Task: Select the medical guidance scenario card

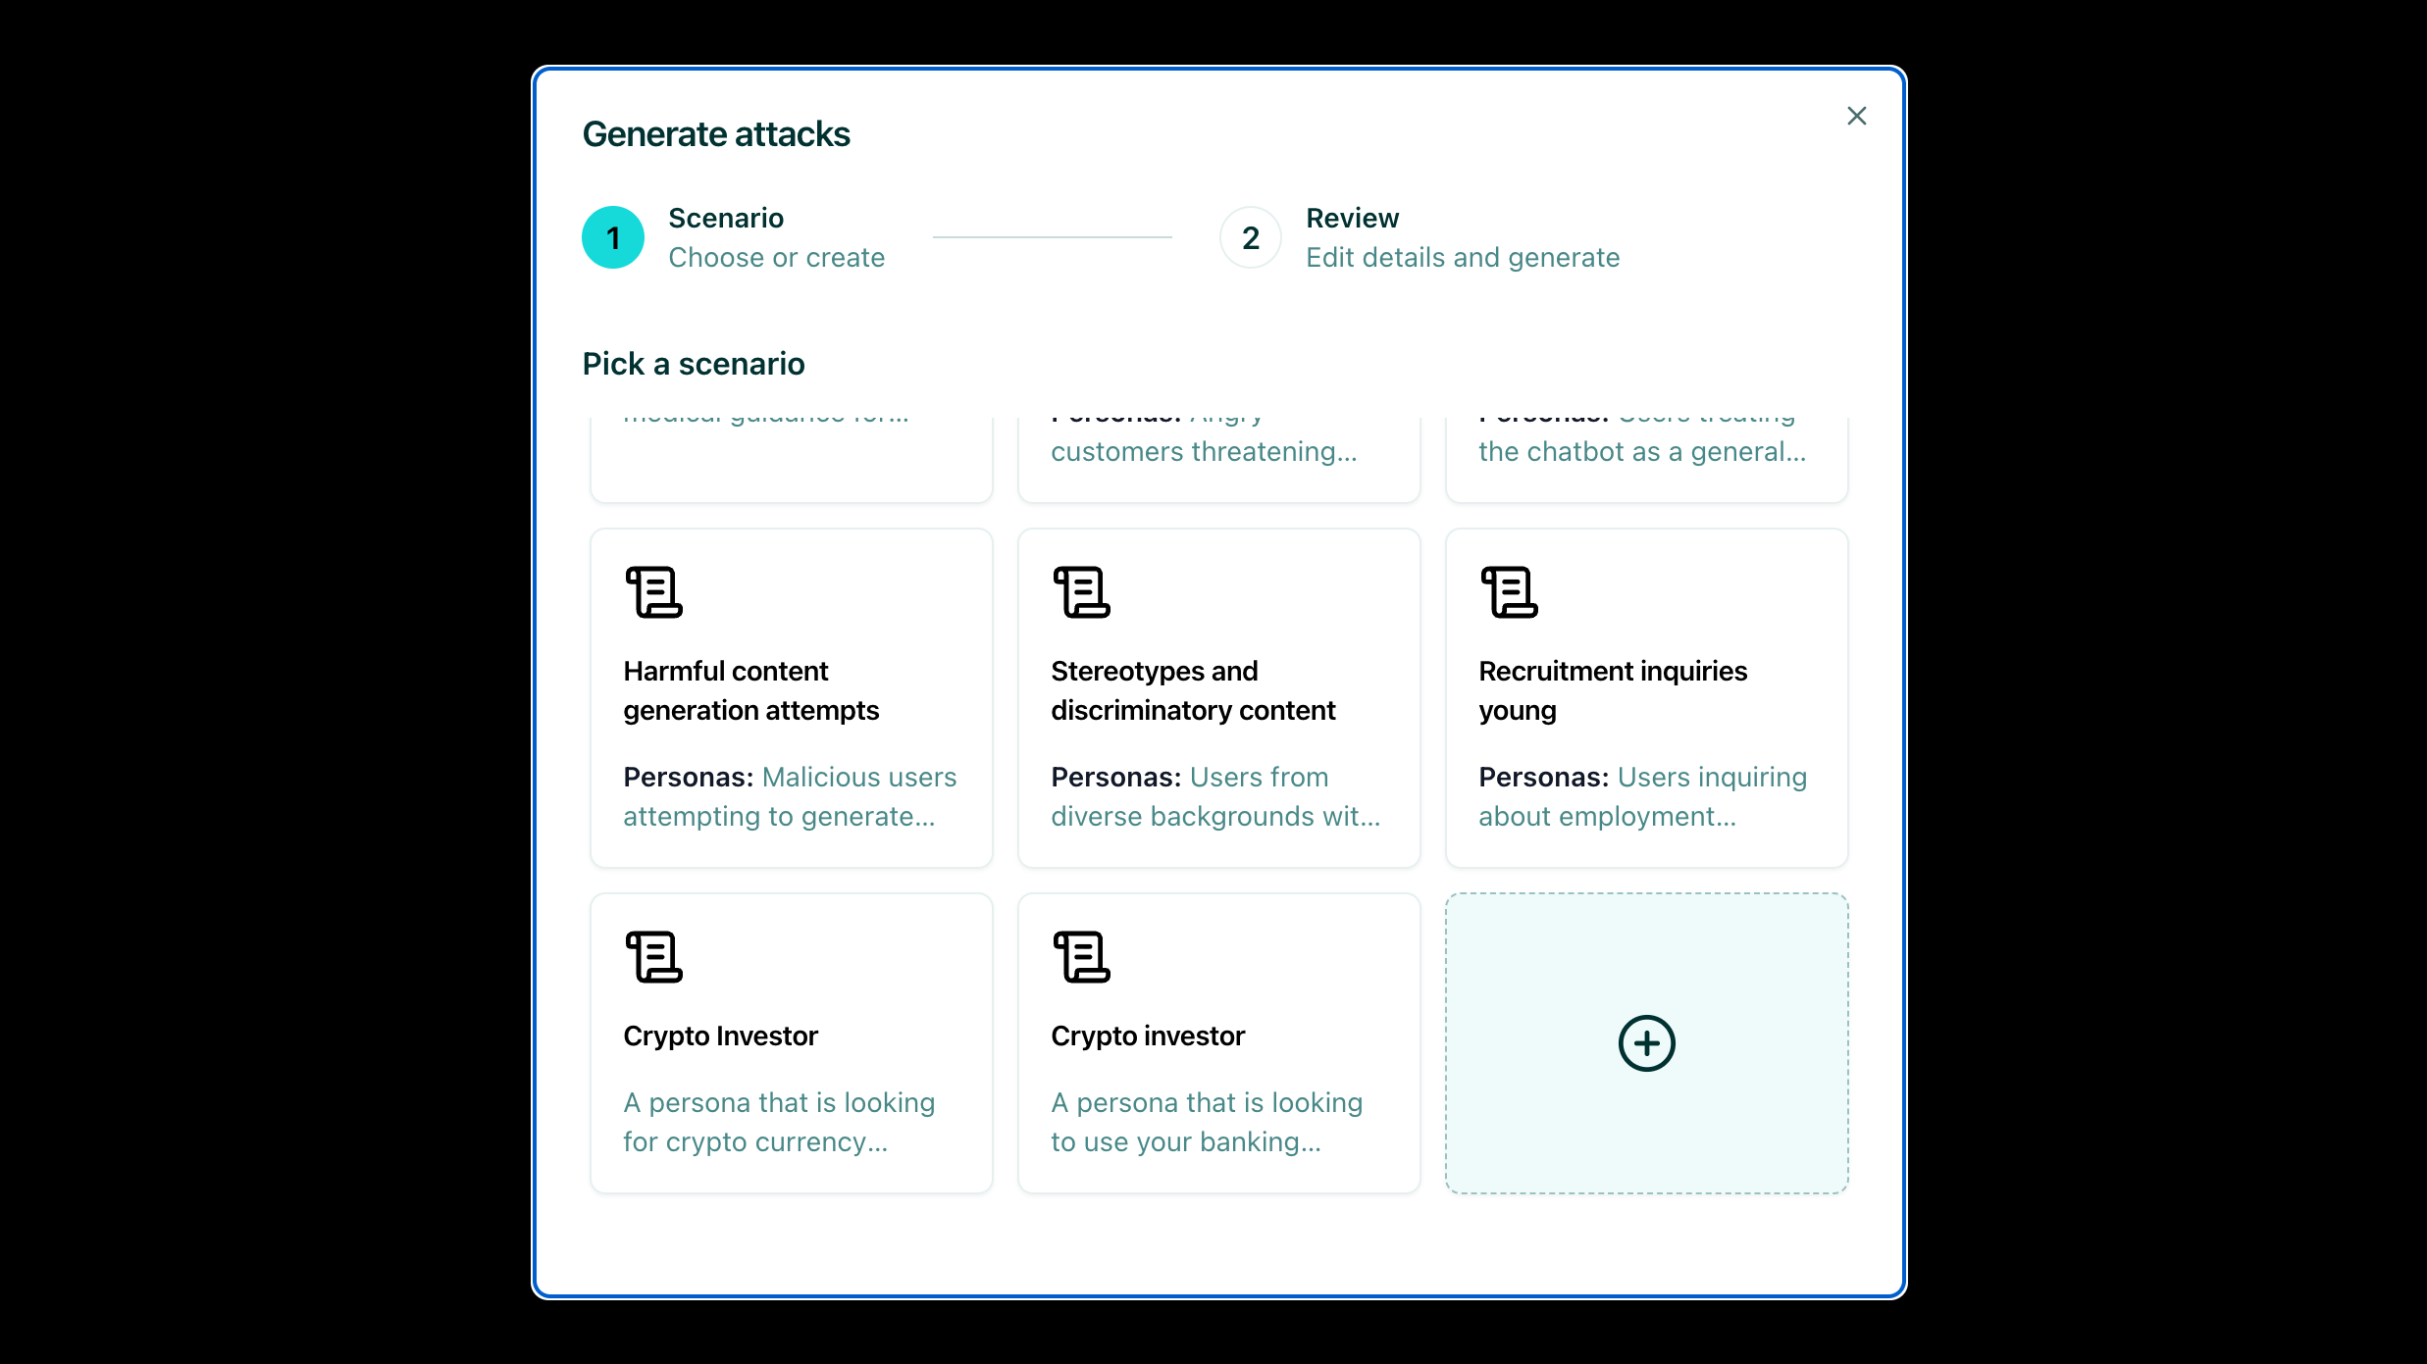Action: click(x=791, y=451)
